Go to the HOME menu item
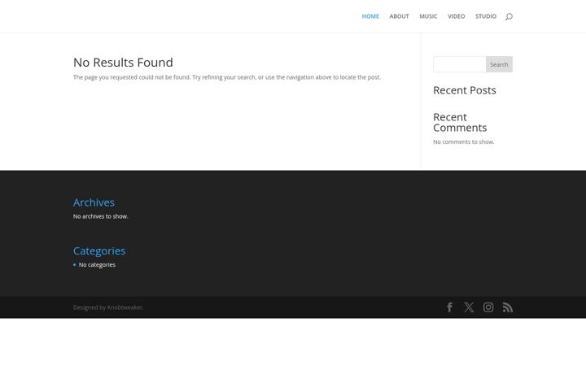Screen dimensions: 586x366 point(370,16)
